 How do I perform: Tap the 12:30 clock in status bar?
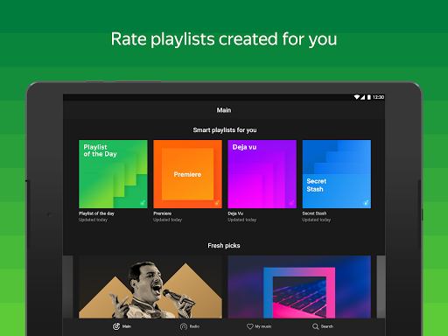click(378, 97)
